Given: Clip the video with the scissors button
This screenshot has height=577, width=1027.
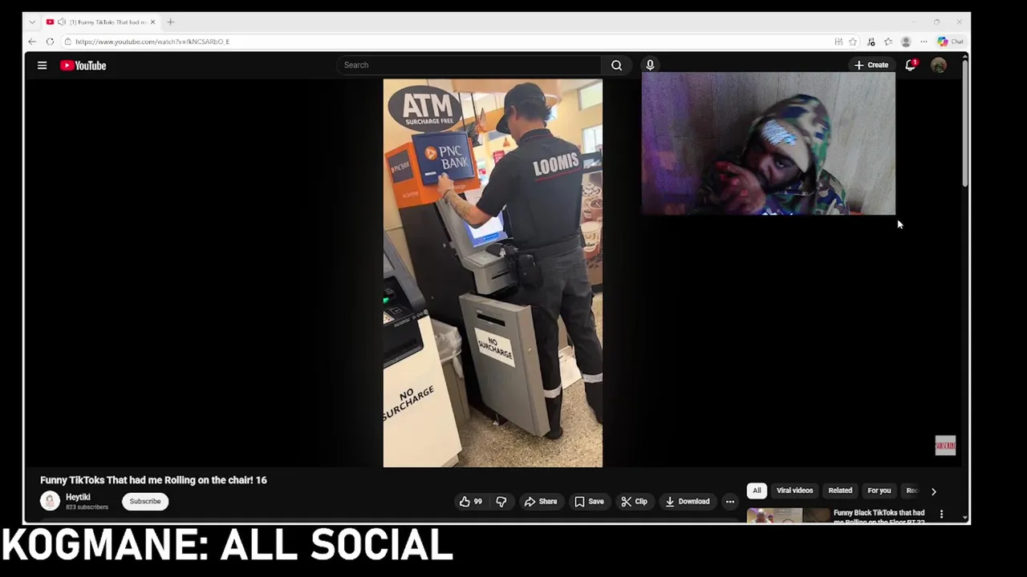Looking at the screenshot, I should pyautogui.click(x=635, y=502).
